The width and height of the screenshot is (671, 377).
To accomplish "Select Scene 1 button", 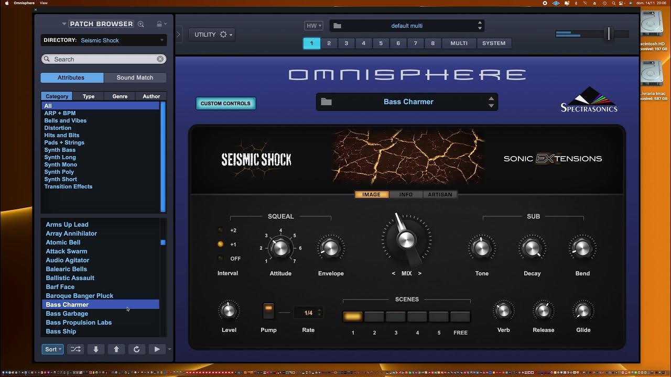I will [353, 316].
